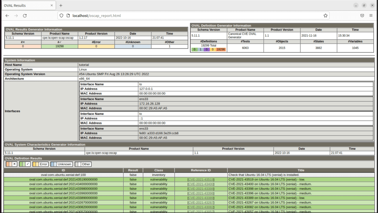Click the architecture value "x86_64"
Image resolution: width=378 pixels, height=213 pixels.
(x=85, y=79)
